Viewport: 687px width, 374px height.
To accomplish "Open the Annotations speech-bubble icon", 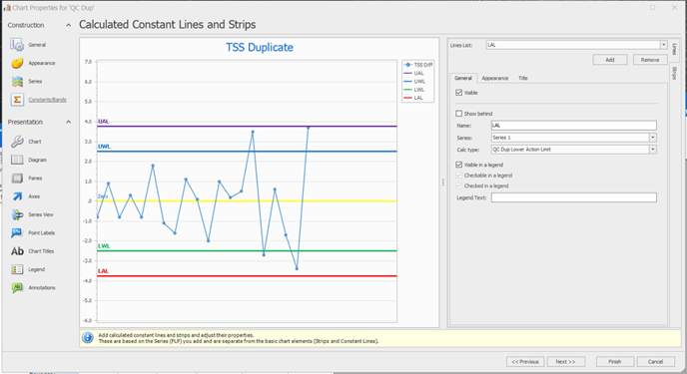I will coord(17,288).
